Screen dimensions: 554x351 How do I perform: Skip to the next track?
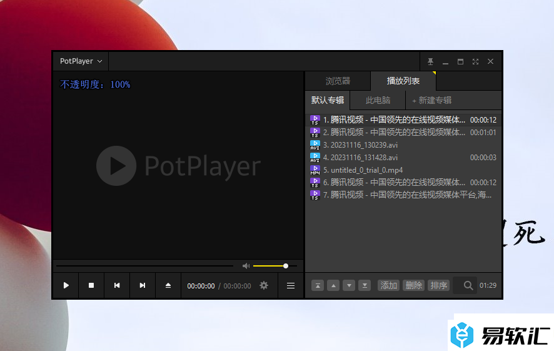(143, 285)
